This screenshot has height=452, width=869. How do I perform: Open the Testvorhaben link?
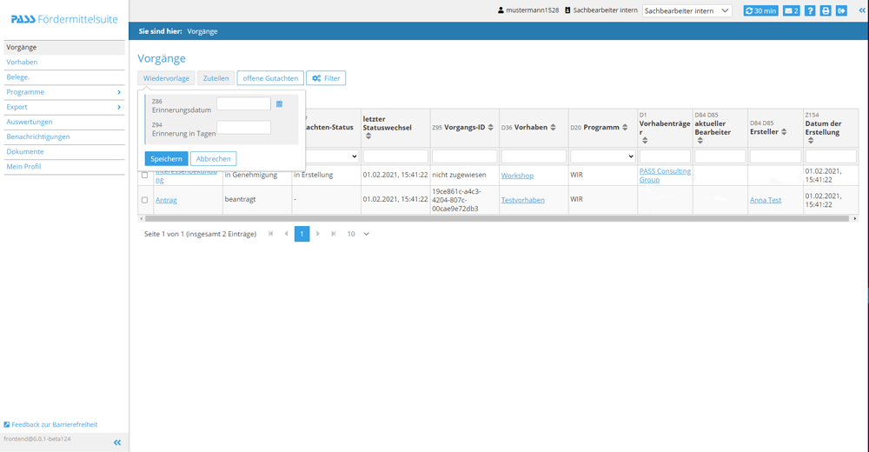[522, 200]
